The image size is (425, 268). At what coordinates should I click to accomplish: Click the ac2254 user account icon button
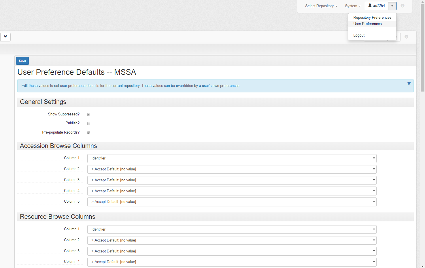tap(376, 6)
